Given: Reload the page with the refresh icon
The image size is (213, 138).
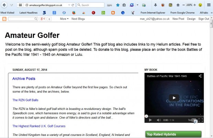Looking at the screenshot, I should point(73,5).
